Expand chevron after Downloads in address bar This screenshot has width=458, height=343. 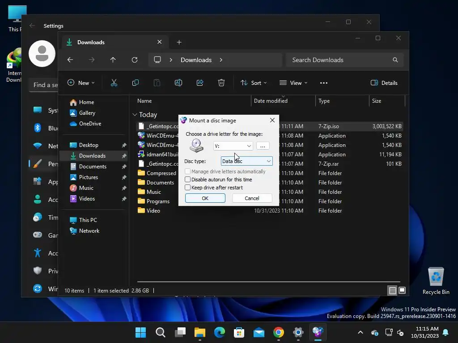221,60
